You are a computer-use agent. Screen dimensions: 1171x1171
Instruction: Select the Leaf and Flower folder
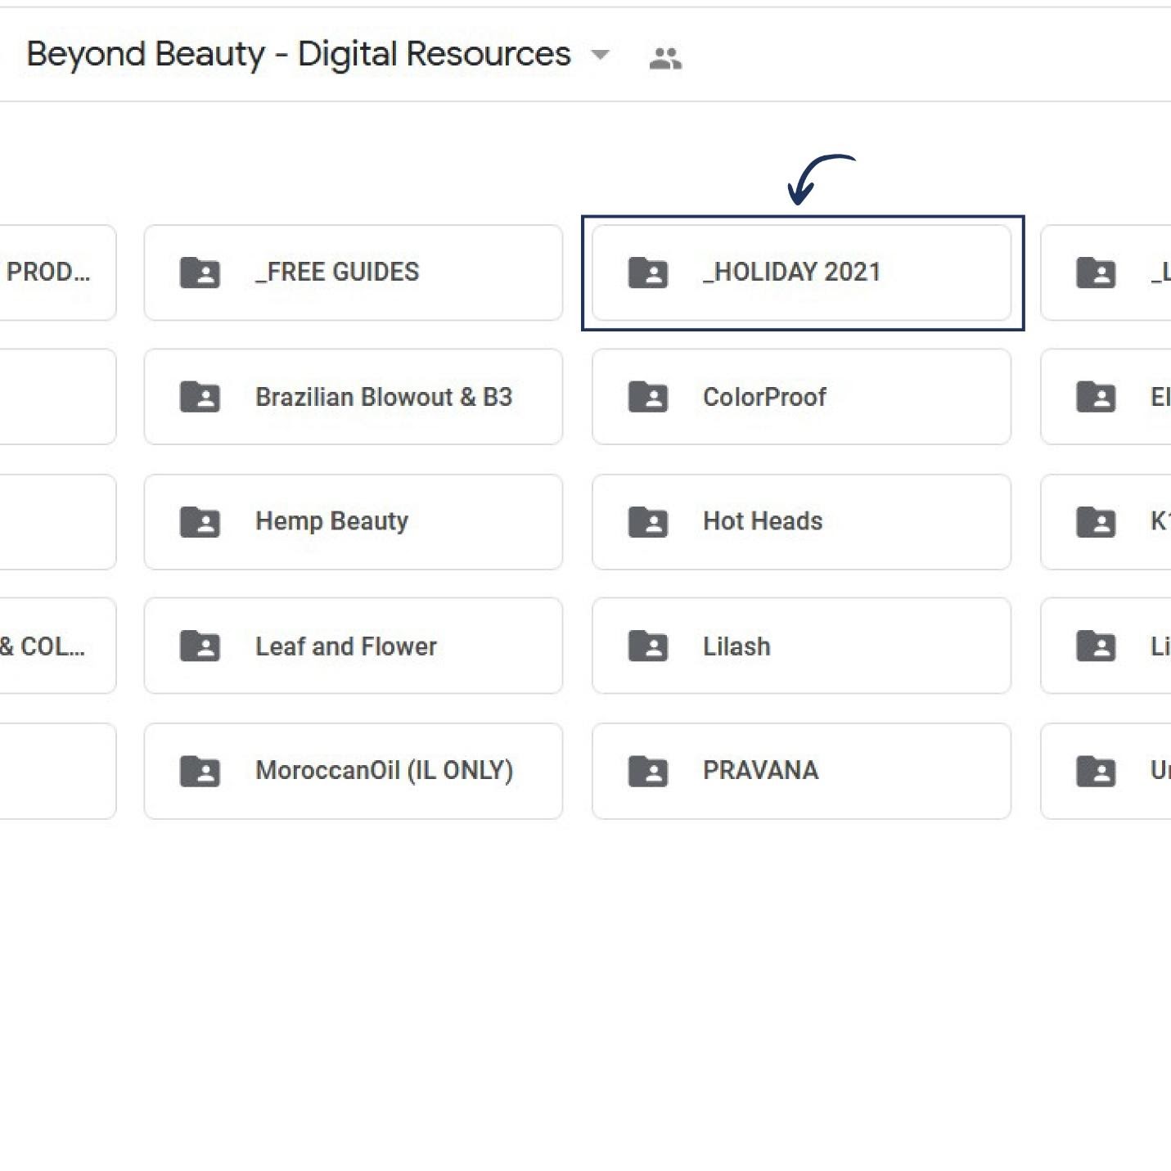[x=346, y=646]
